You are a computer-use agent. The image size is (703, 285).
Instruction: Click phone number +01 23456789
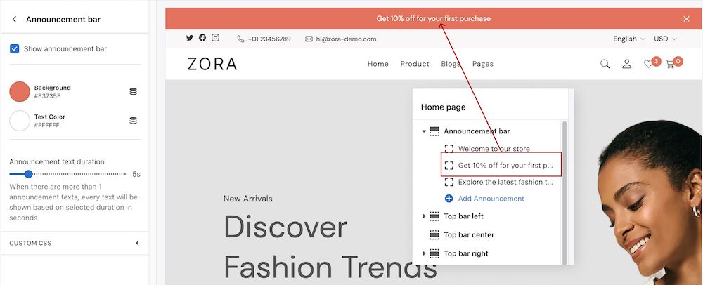[x=269, y=39]
